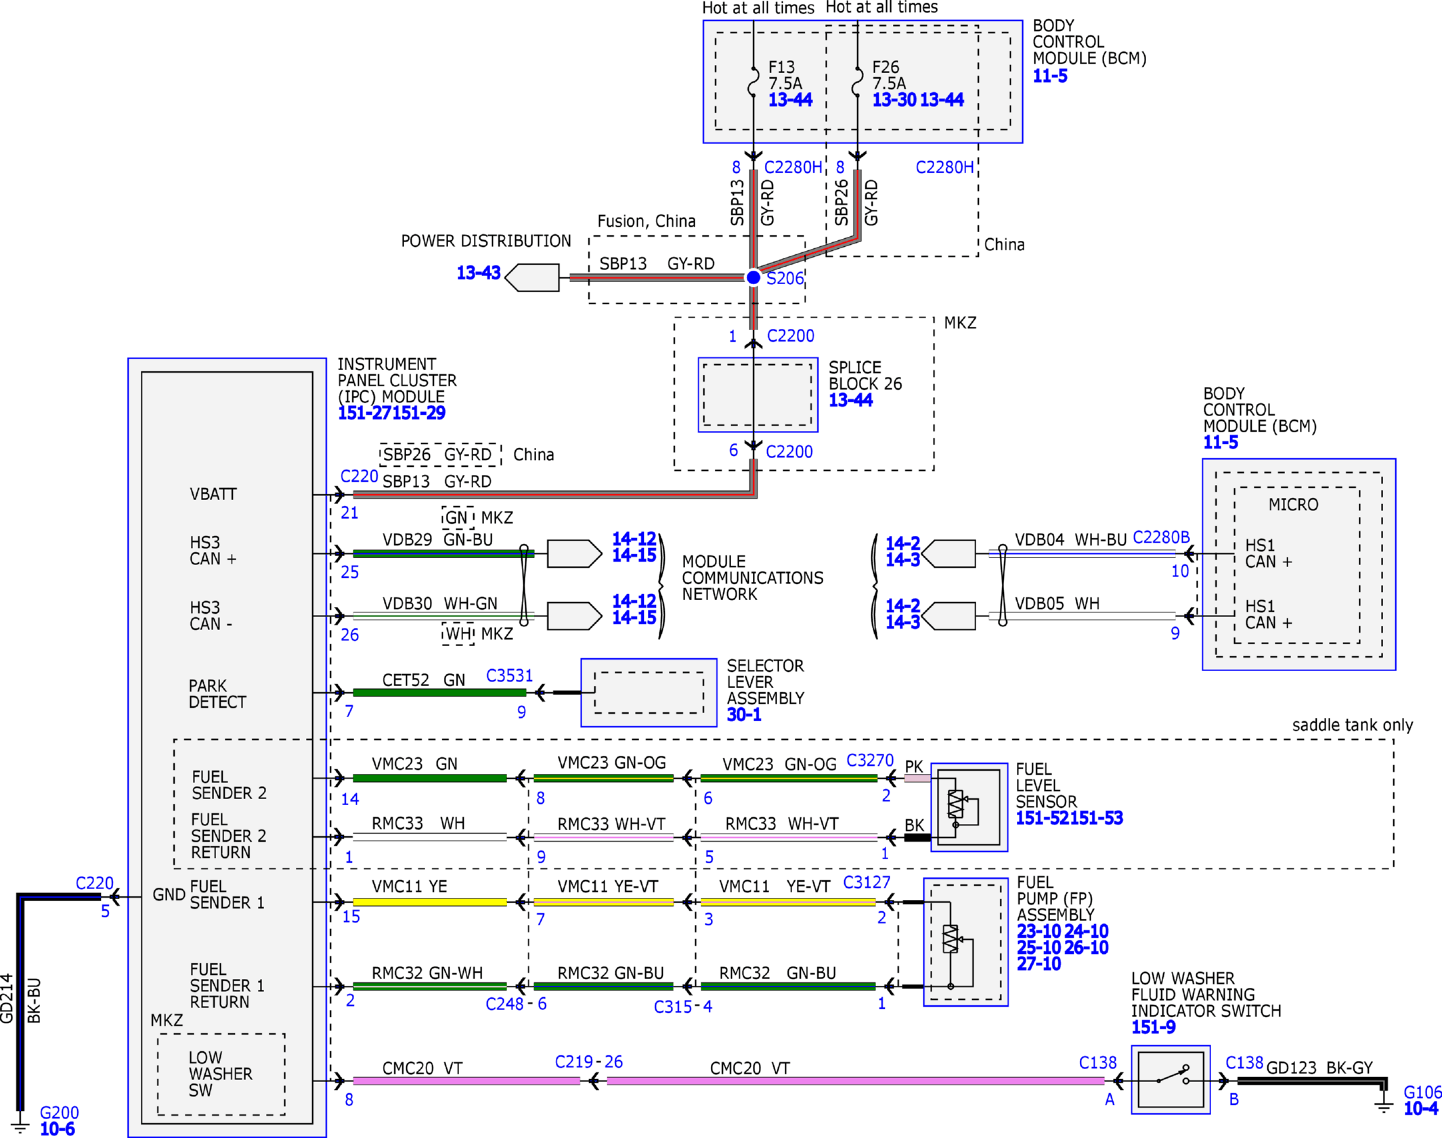The width and height of the screenshot is (1442, 1138).
Task: Open the 151-52 fuel level sensor link
Action: tap(1043, 818)
